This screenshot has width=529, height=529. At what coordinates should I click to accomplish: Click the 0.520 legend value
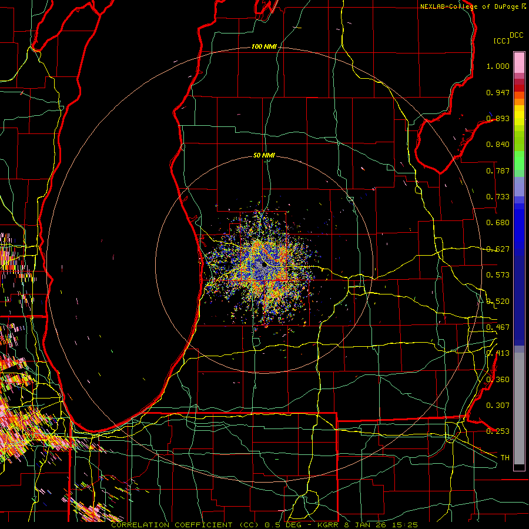point(498,302)
